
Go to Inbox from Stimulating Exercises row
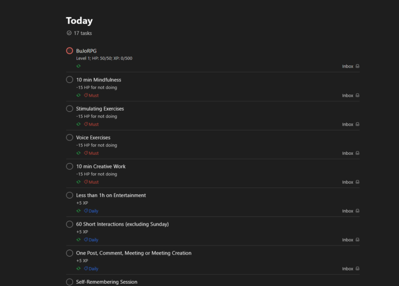(x=351, y=124)
